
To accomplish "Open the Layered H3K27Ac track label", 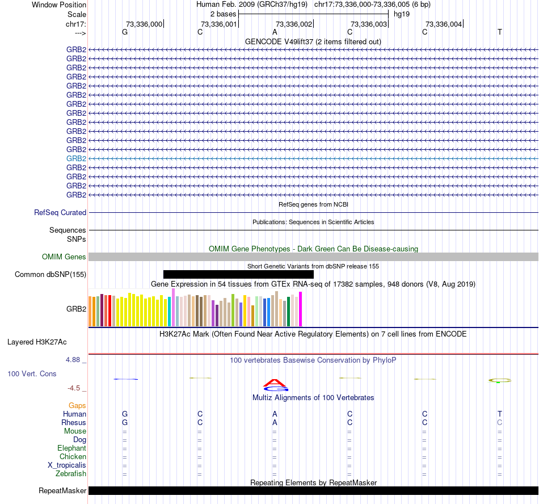I will click(x=37, y=342).
